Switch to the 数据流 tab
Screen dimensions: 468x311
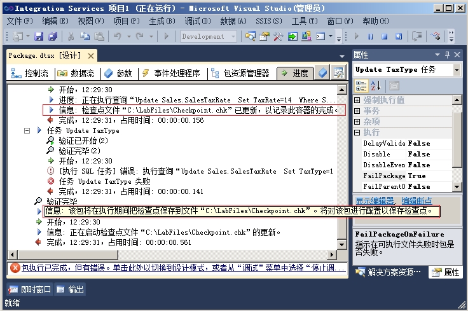(76, 73)
